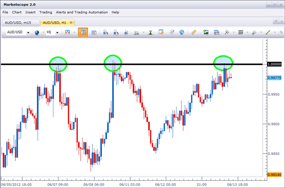Screen dimensions: 285x188
Task: Click the 06/07 09:00 time axis label
Action: tap(58, 185)
